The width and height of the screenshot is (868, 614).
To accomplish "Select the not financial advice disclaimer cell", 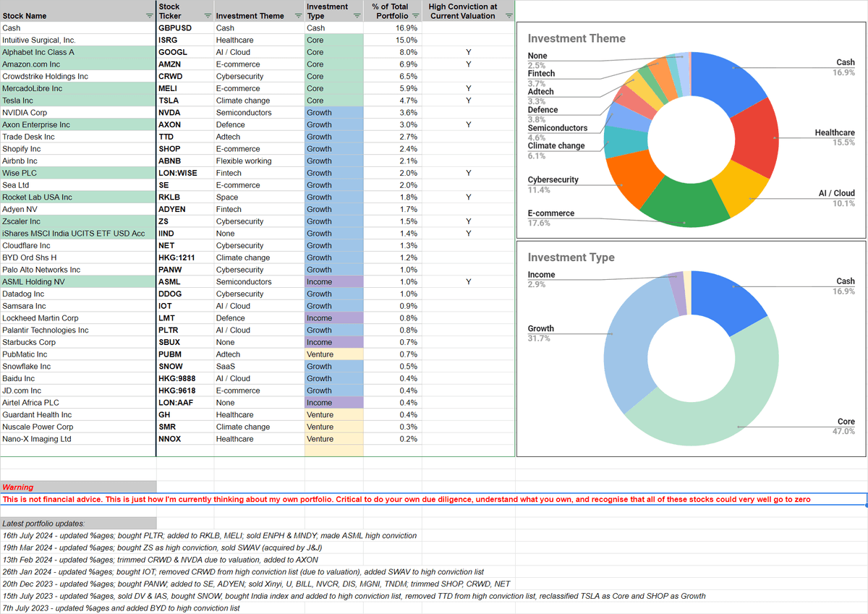I will 433,499.
